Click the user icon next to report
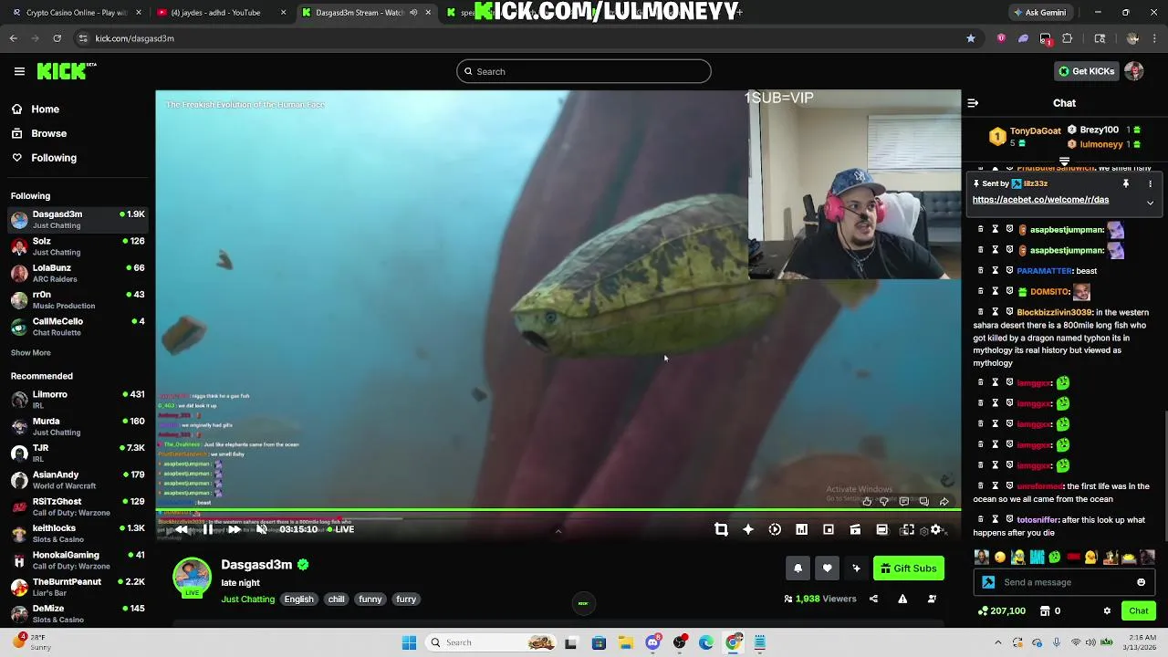The height and width of the screenshot is (657, 1168). click(932, 599)
